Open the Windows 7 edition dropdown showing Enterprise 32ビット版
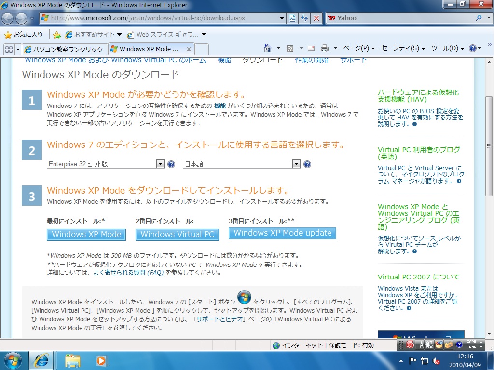 click(x=161, y=164)
